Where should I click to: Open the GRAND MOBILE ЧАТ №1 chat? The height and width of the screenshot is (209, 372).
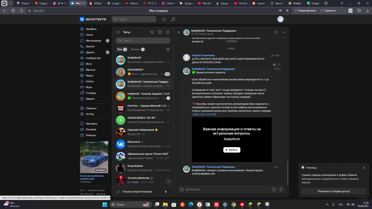143,120
